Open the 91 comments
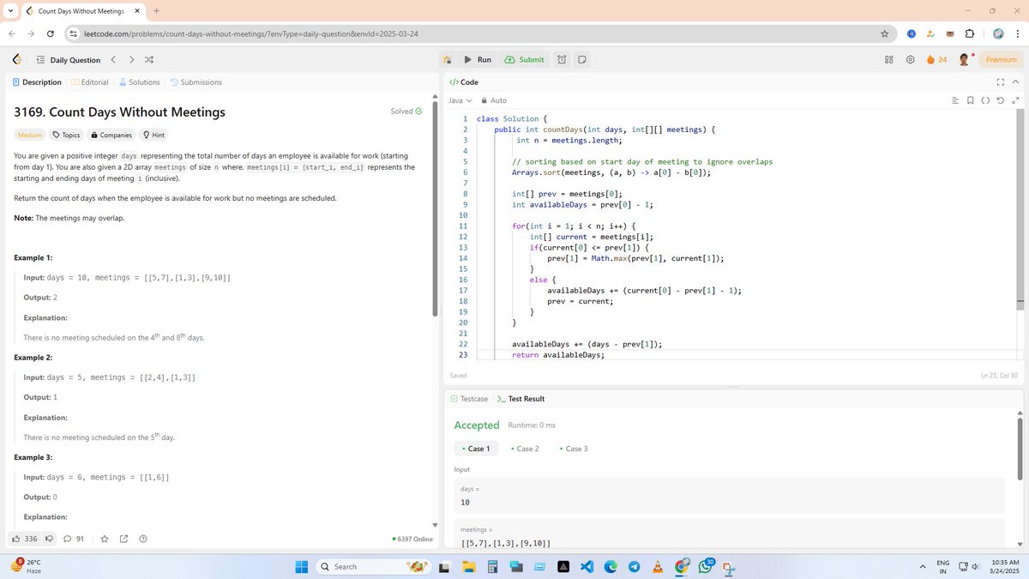This screenshot has height=579, width=1029. pos(73,539)
